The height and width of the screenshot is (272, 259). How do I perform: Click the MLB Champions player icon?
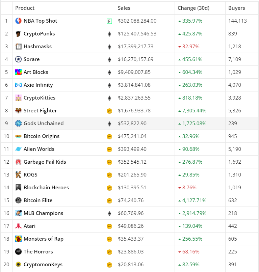18,213
